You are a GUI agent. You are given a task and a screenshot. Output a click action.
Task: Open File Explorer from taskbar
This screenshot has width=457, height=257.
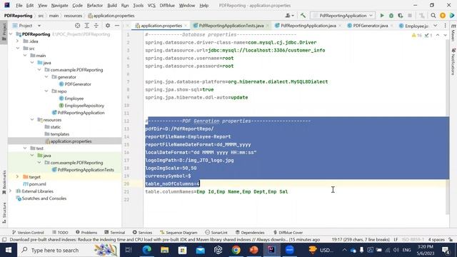pos(165,250)
